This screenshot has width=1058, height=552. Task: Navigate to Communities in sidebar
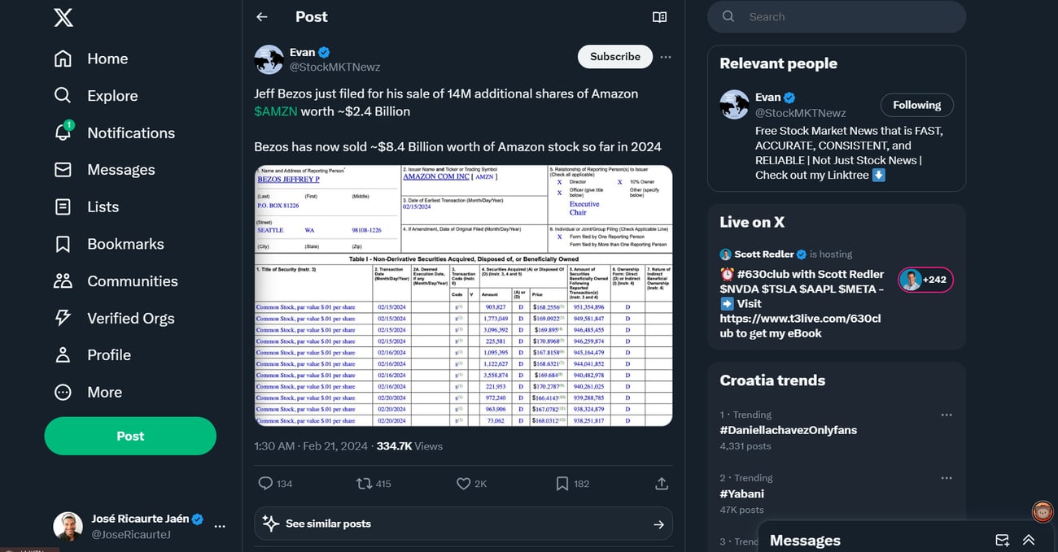tap(63, 281)
